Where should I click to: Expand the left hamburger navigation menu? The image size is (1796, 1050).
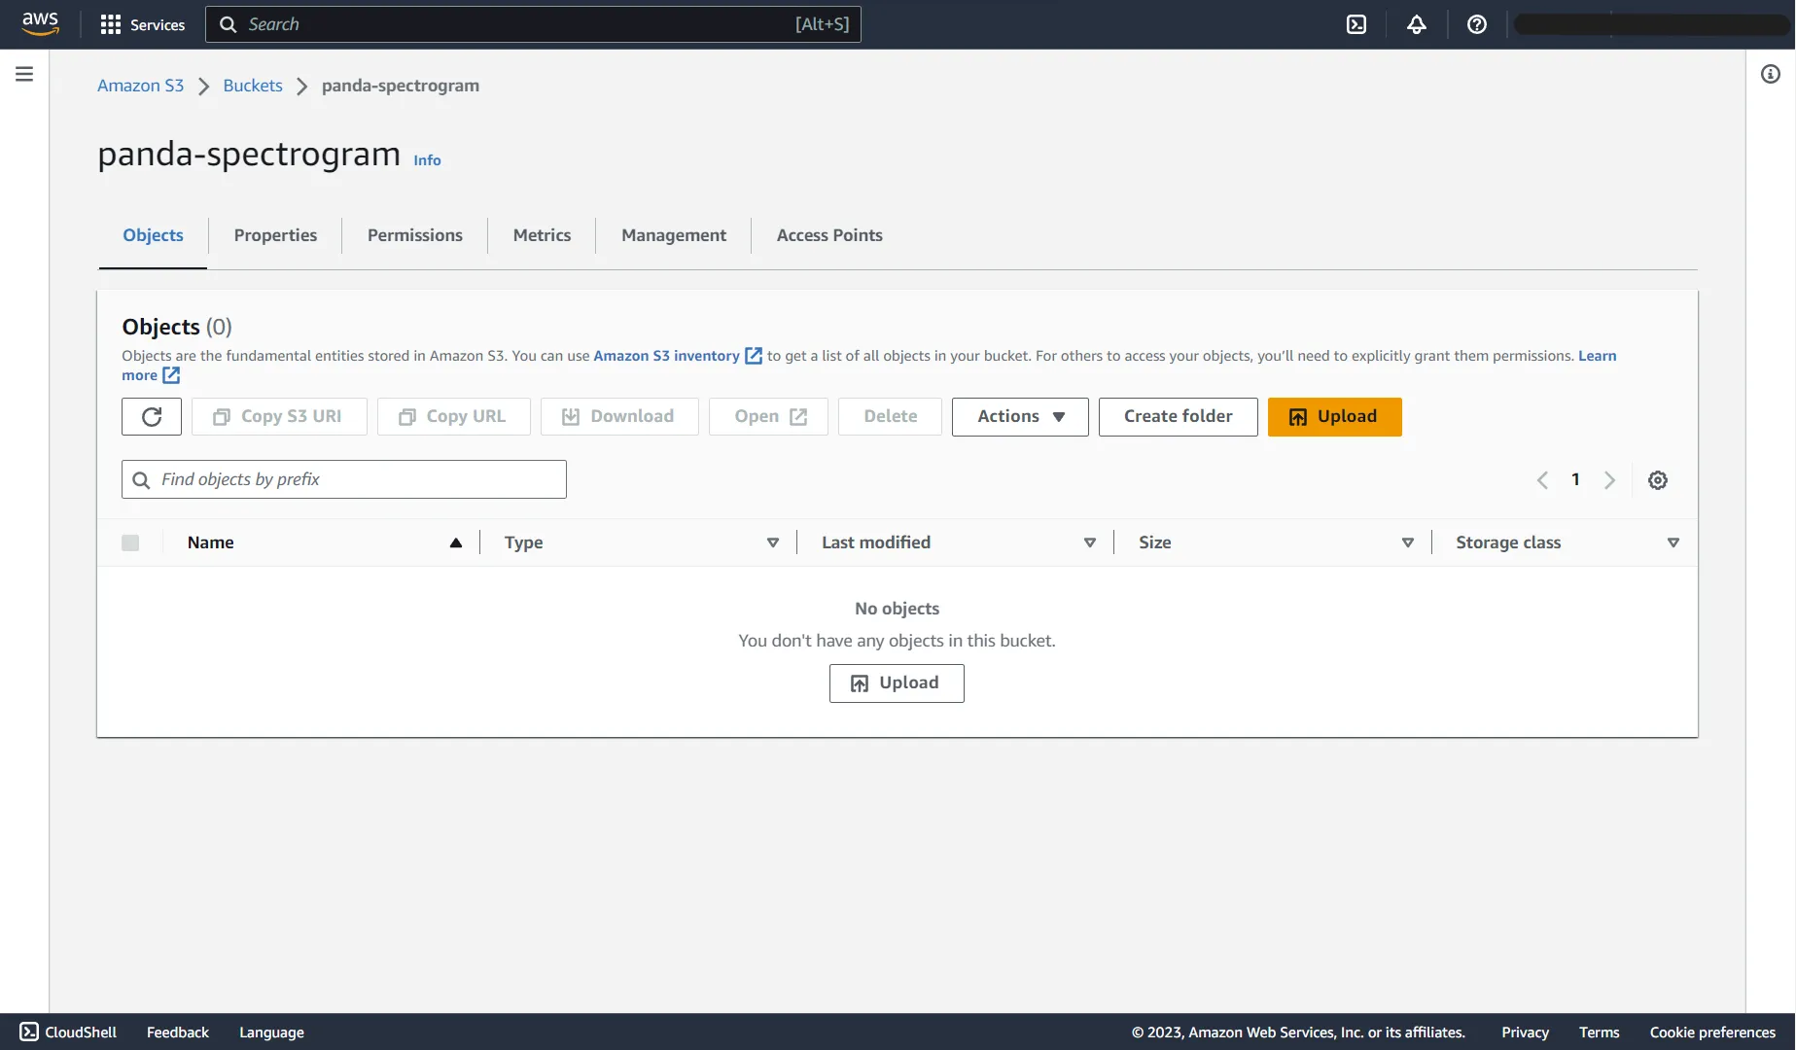click(x=24, y=74)
